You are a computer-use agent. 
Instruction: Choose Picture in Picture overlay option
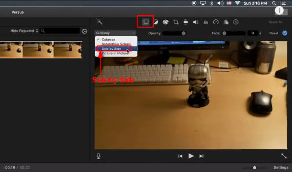pos(116,53)
